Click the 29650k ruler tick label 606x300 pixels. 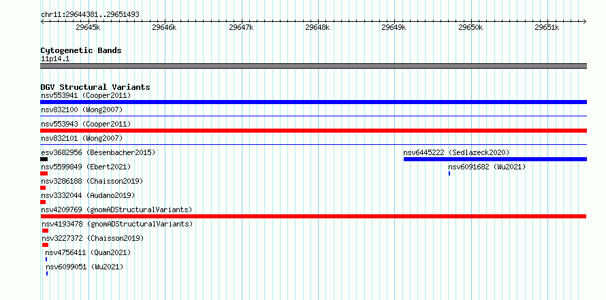point(471,27)
